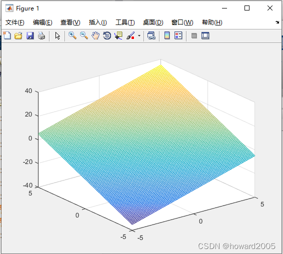The width and height of the screenshot is (283, 254).
Task: Insert a colorbar with the toolbar icon
Action: click(167, 35)
